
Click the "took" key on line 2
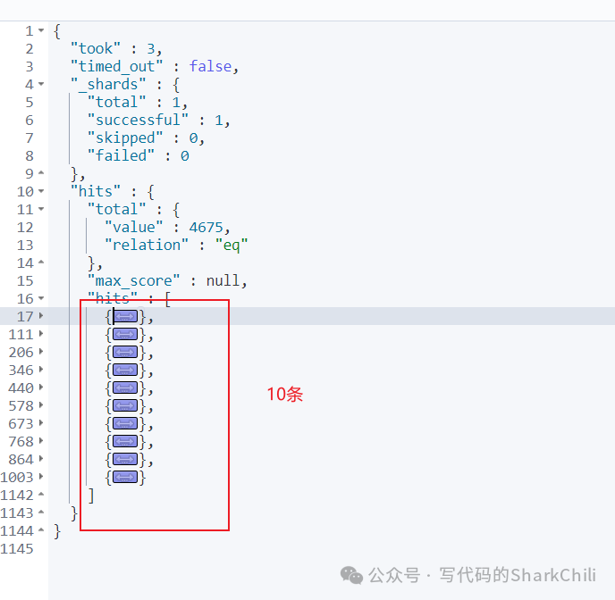96,48
